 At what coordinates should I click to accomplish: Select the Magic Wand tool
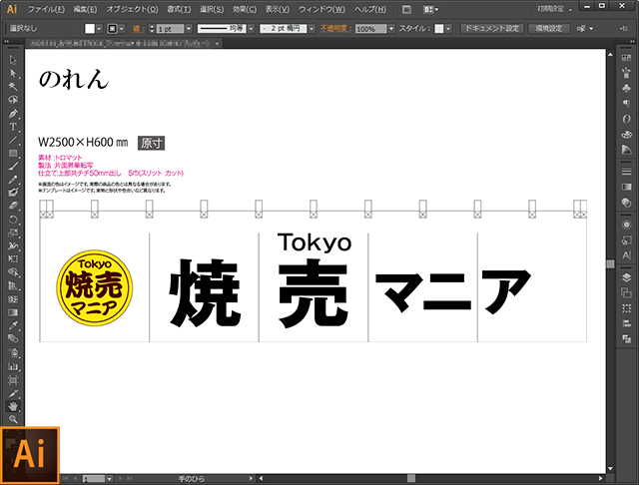click(13, 87)
